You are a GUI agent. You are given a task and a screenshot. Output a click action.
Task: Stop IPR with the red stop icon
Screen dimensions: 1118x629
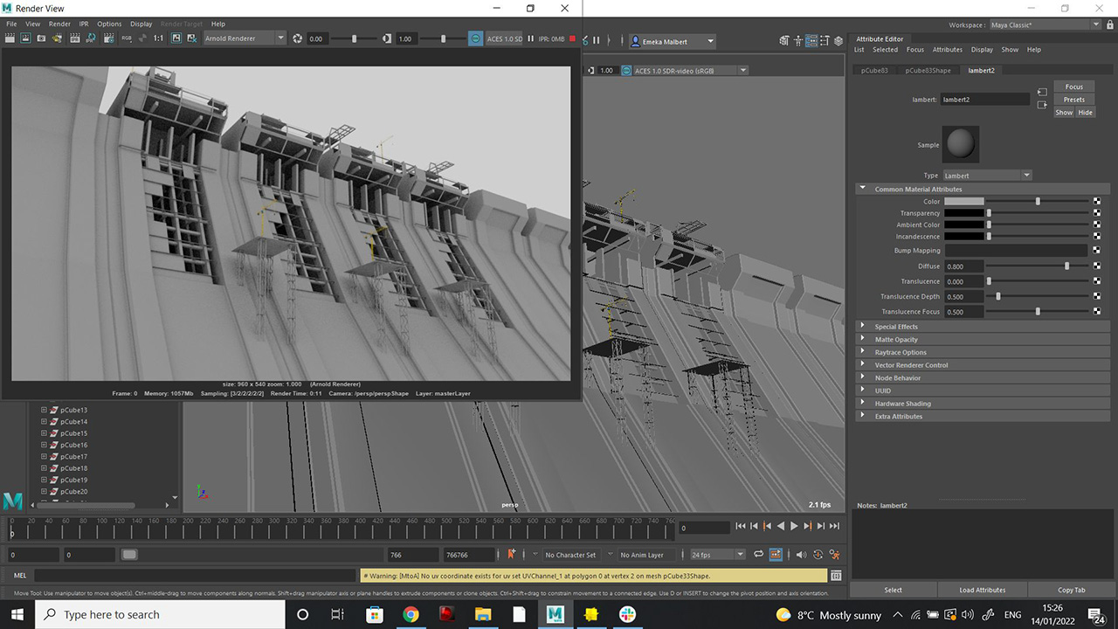click(572, 38)
